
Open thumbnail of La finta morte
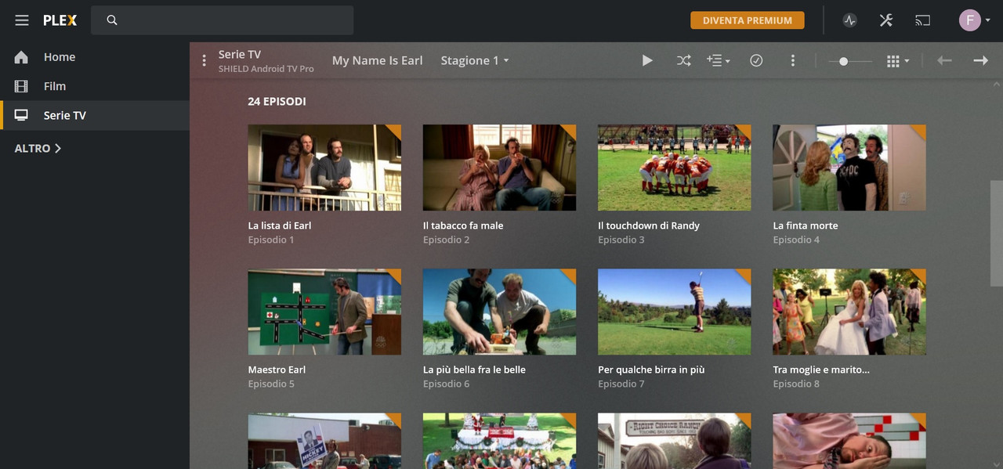point(849,168)
